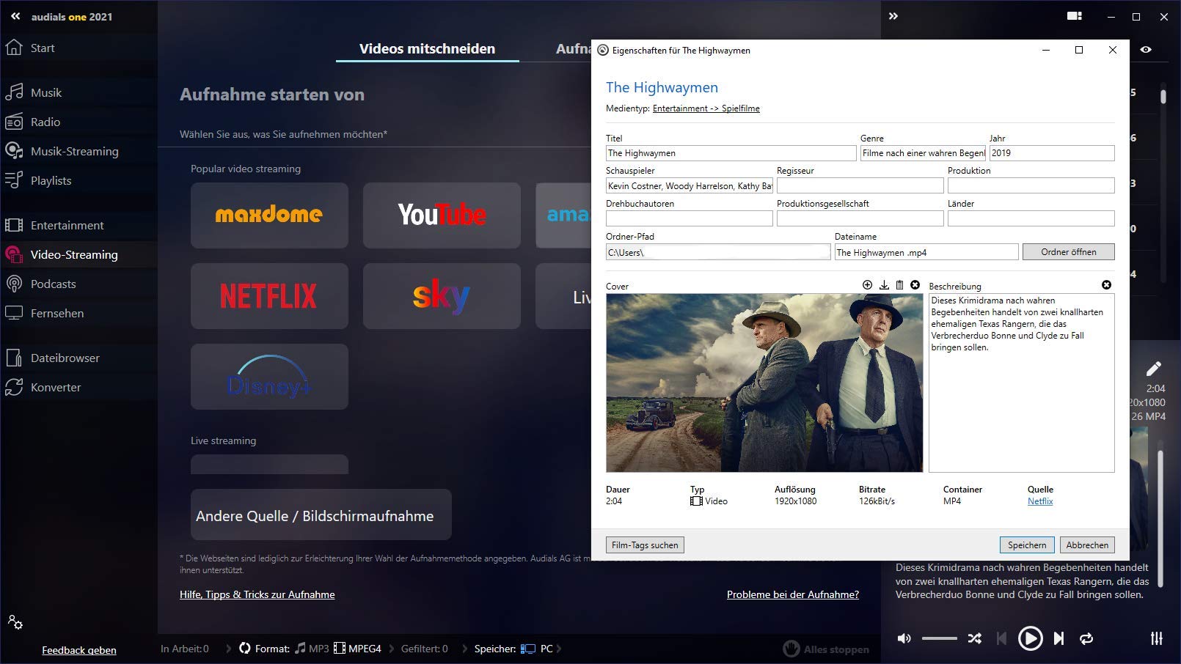
Task: Click the Regisseur input field
Action: [x=860, y=186]
